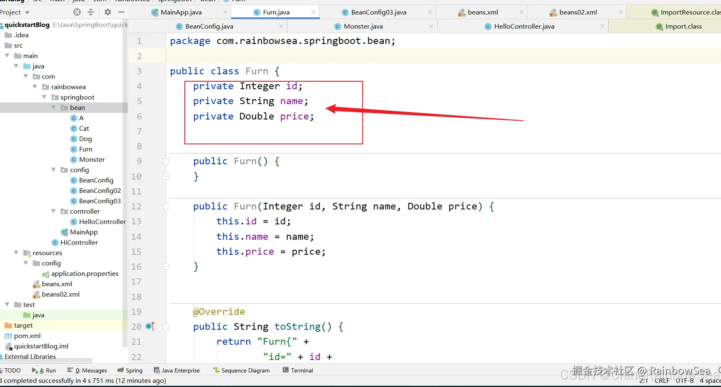Screen dimensions: 721x387
Task: Click the locate/scroll-from-source target icon
Action: coord(77,12)
